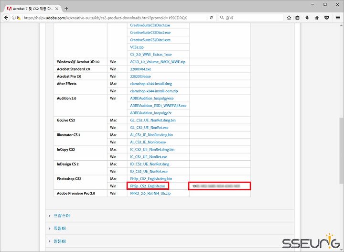Download PhSp_CS2_English.dmg.bin
344x252 pixels.
click(151, 179)
